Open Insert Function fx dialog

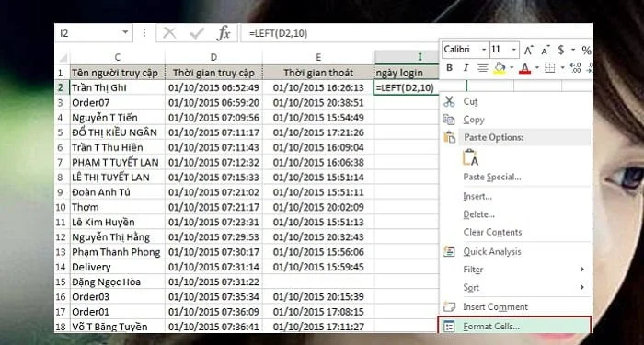pos(224,33)
